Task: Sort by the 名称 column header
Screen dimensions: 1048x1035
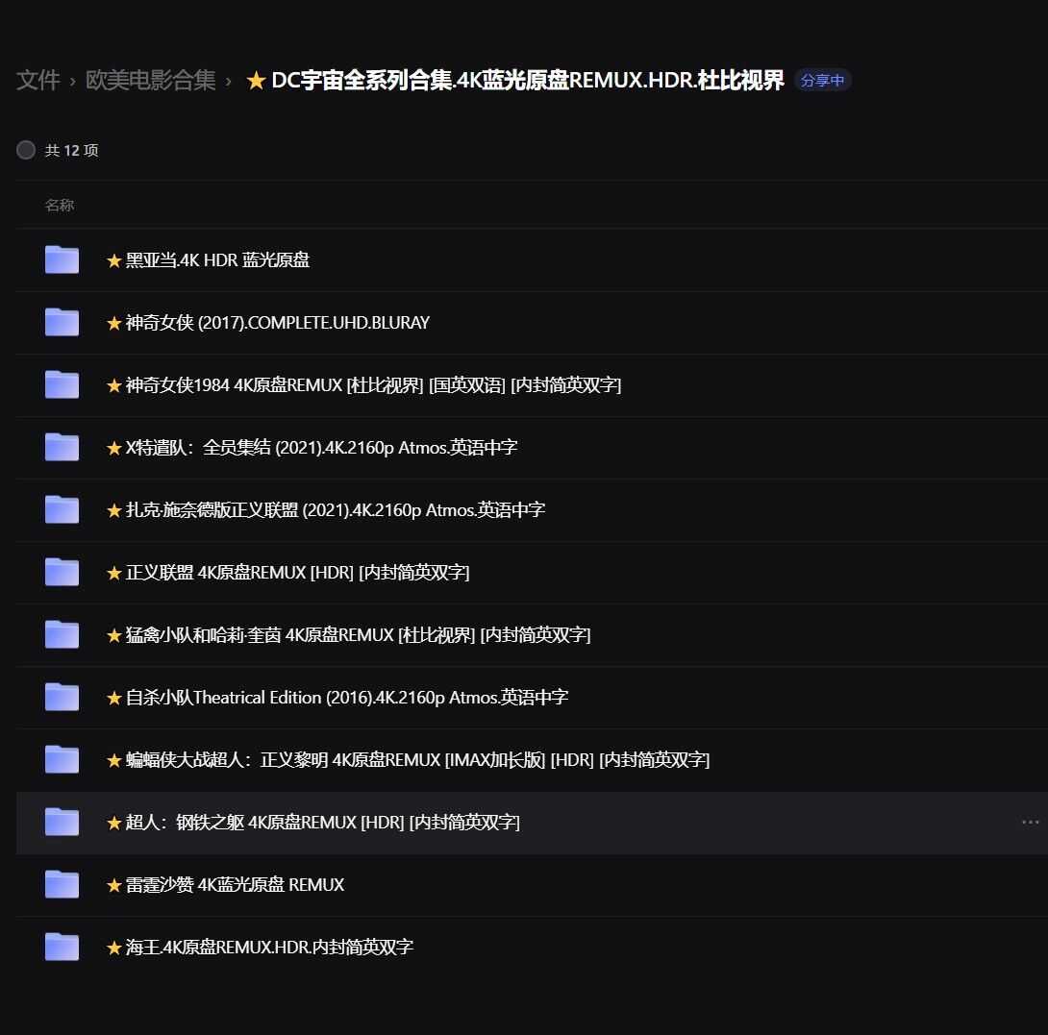Action: (x=59, y=205)
